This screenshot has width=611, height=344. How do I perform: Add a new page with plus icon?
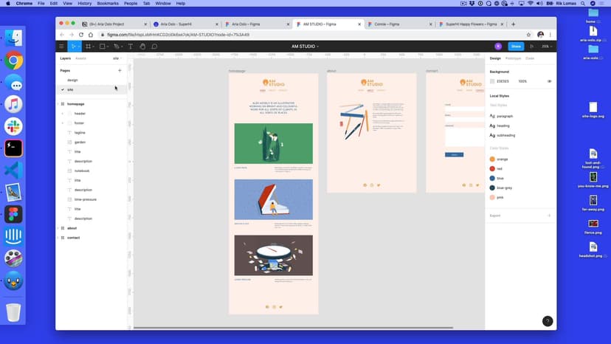pyautogui.click(x=120, y=70)
